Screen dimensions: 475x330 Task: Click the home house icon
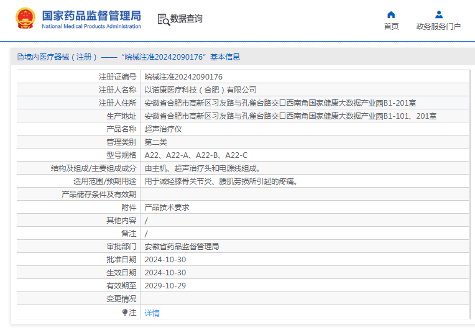(391, 15)
